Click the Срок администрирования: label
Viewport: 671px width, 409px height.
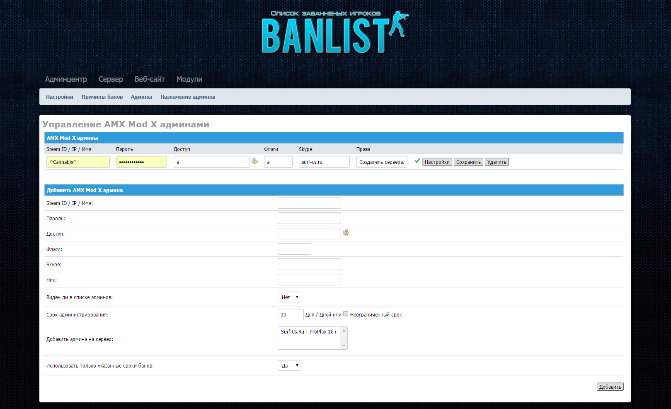[x=77, y=315]
